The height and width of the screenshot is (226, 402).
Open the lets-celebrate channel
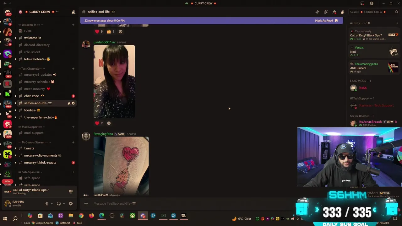[47, 59]
